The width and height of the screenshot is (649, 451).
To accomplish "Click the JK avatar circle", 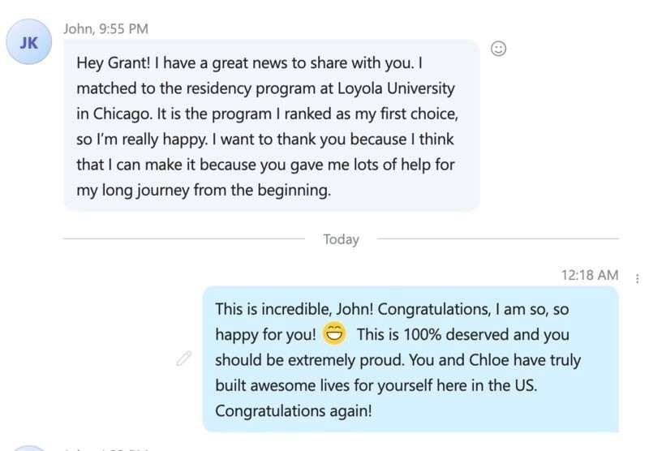I will [x=28, y=44].
